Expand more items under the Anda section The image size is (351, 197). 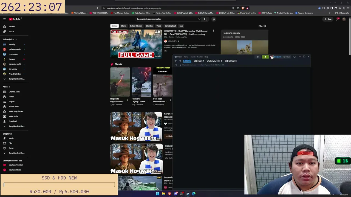click(16, 126)
